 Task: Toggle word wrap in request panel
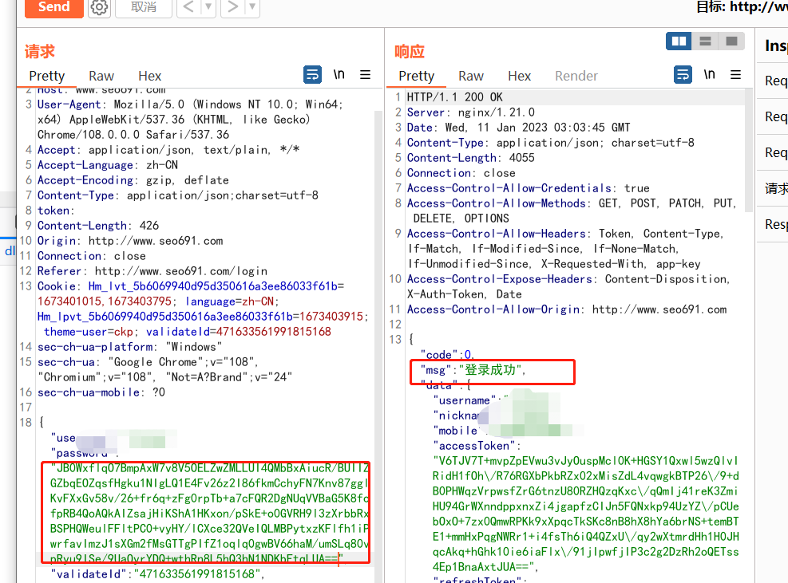[x=312, y=75]
